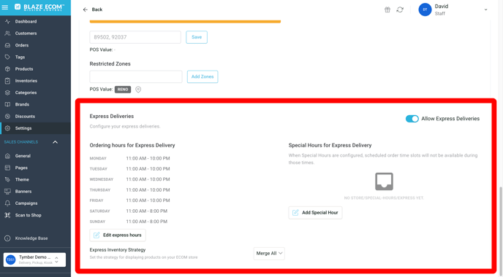
Task: Open Scan to Shop in sidebar
Action: pos(29,215)
